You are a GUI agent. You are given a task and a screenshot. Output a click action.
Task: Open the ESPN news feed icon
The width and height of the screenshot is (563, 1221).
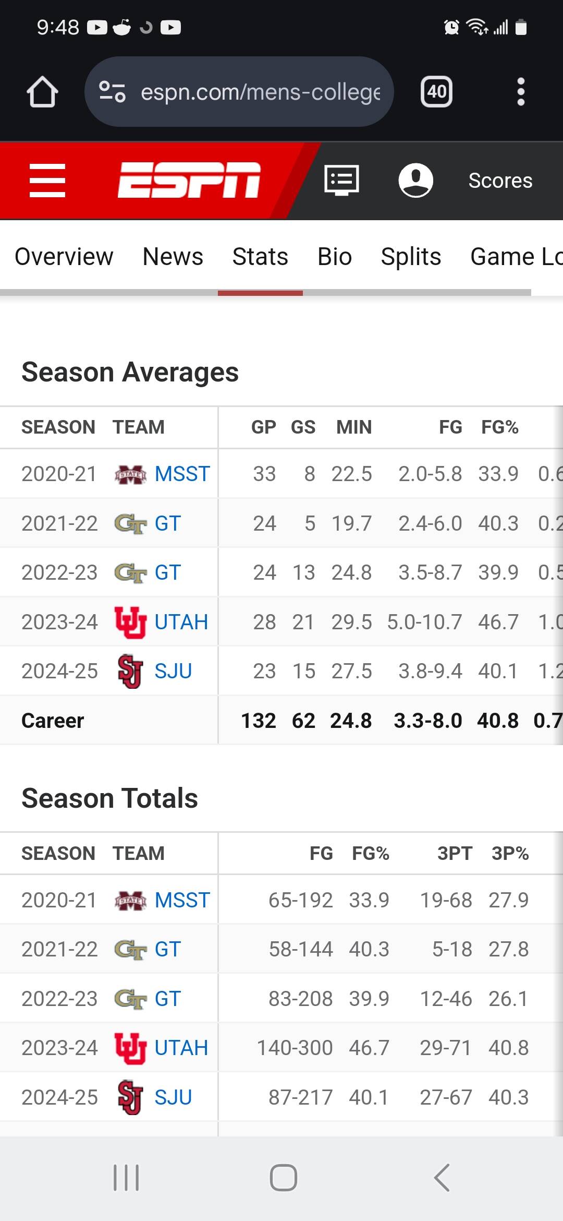[341, 181]
